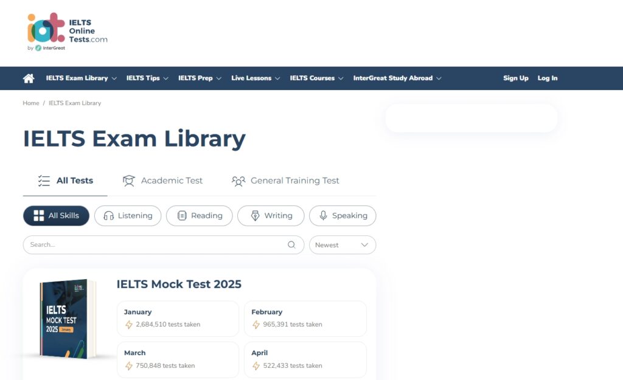Filter by Writing skill
623x380 pixels.
pos(271,216)
